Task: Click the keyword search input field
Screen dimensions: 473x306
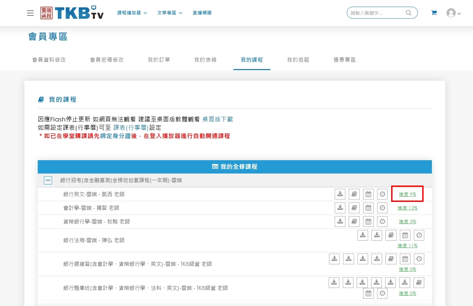Action: tap(376, 13)
